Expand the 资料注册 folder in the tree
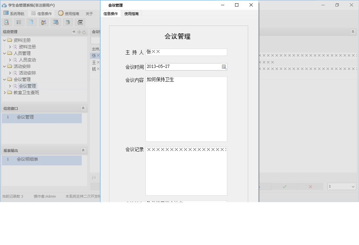The height and width of the screenshot is (245, 359). tap(4, 40)
